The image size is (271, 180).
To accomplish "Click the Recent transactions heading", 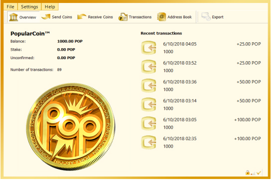I will click(161, 33).
